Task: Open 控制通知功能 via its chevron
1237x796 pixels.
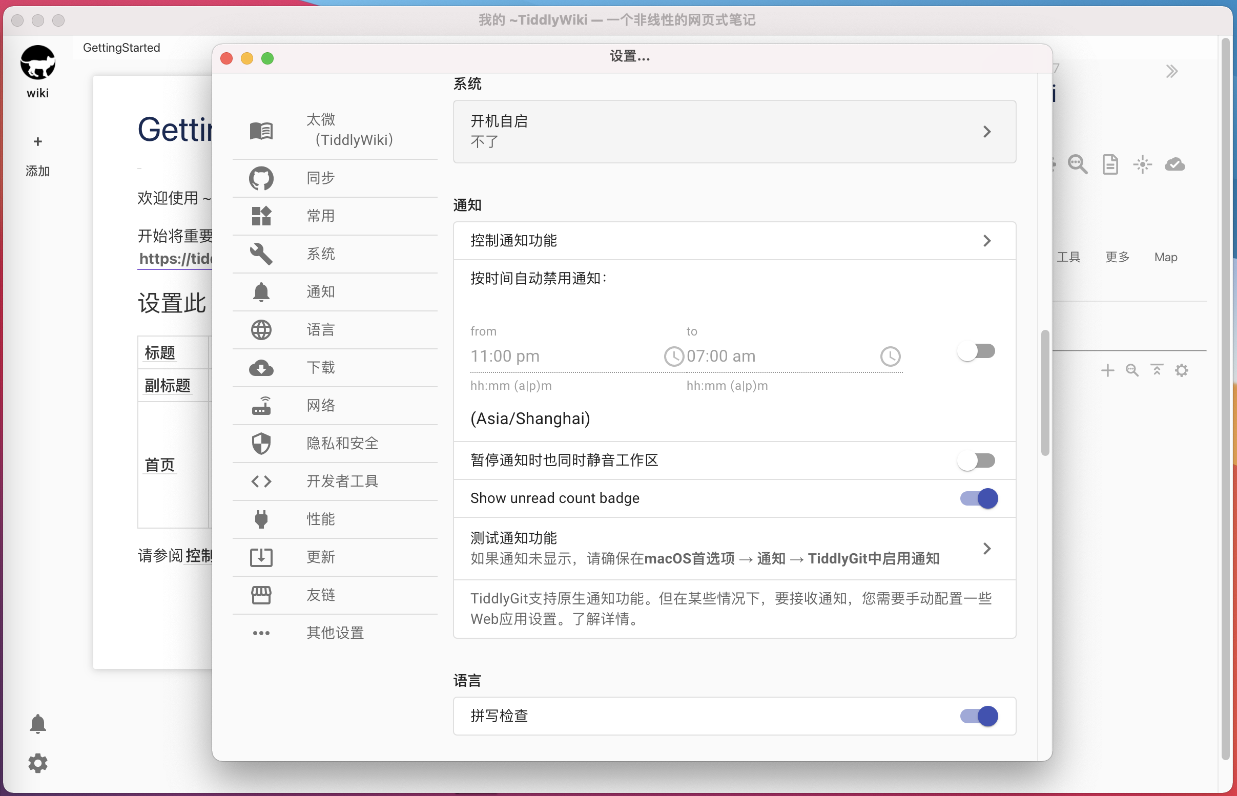Action: point(988,241)
